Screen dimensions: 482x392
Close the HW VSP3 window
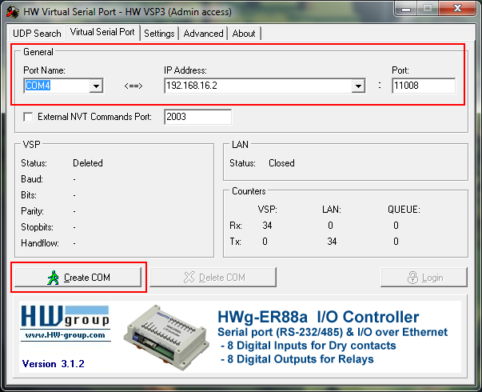click(457, 8)
